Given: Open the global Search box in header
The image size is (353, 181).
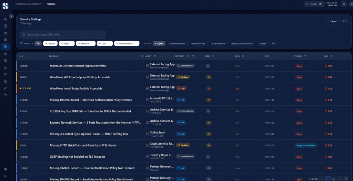Looking at the screenshot, I should point(314,4).
